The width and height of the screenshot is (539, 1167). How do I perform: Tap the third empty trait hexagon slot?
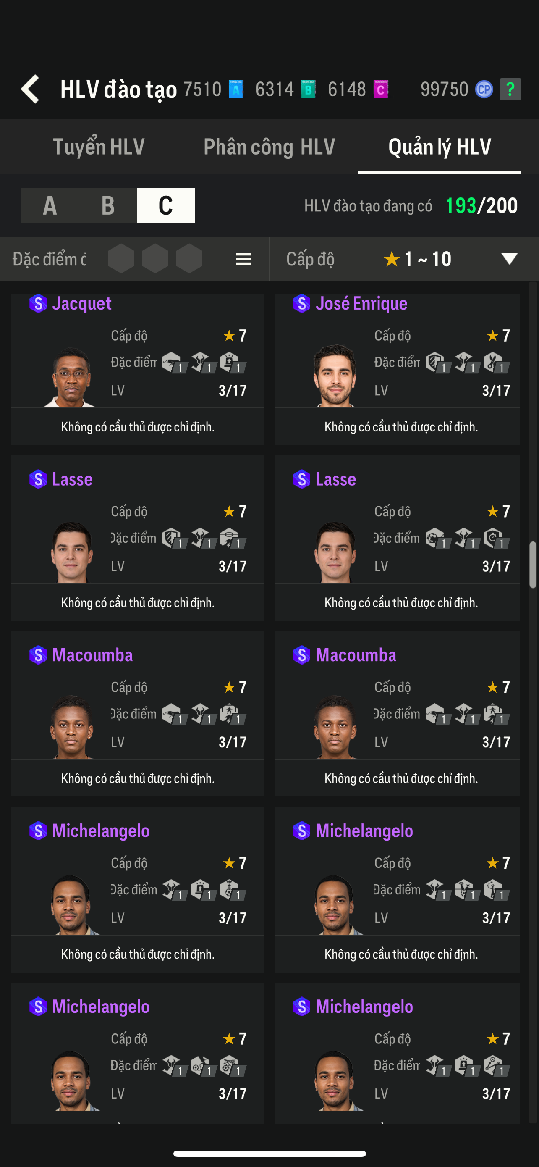pyautogui.click(x=189, y=259)
